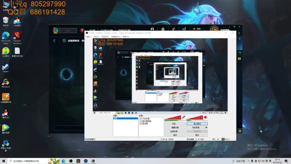Open the QQ Music desktop icon
Viewport: 291px width, 164px height.
pyautogui.click(x=6, y=52)
